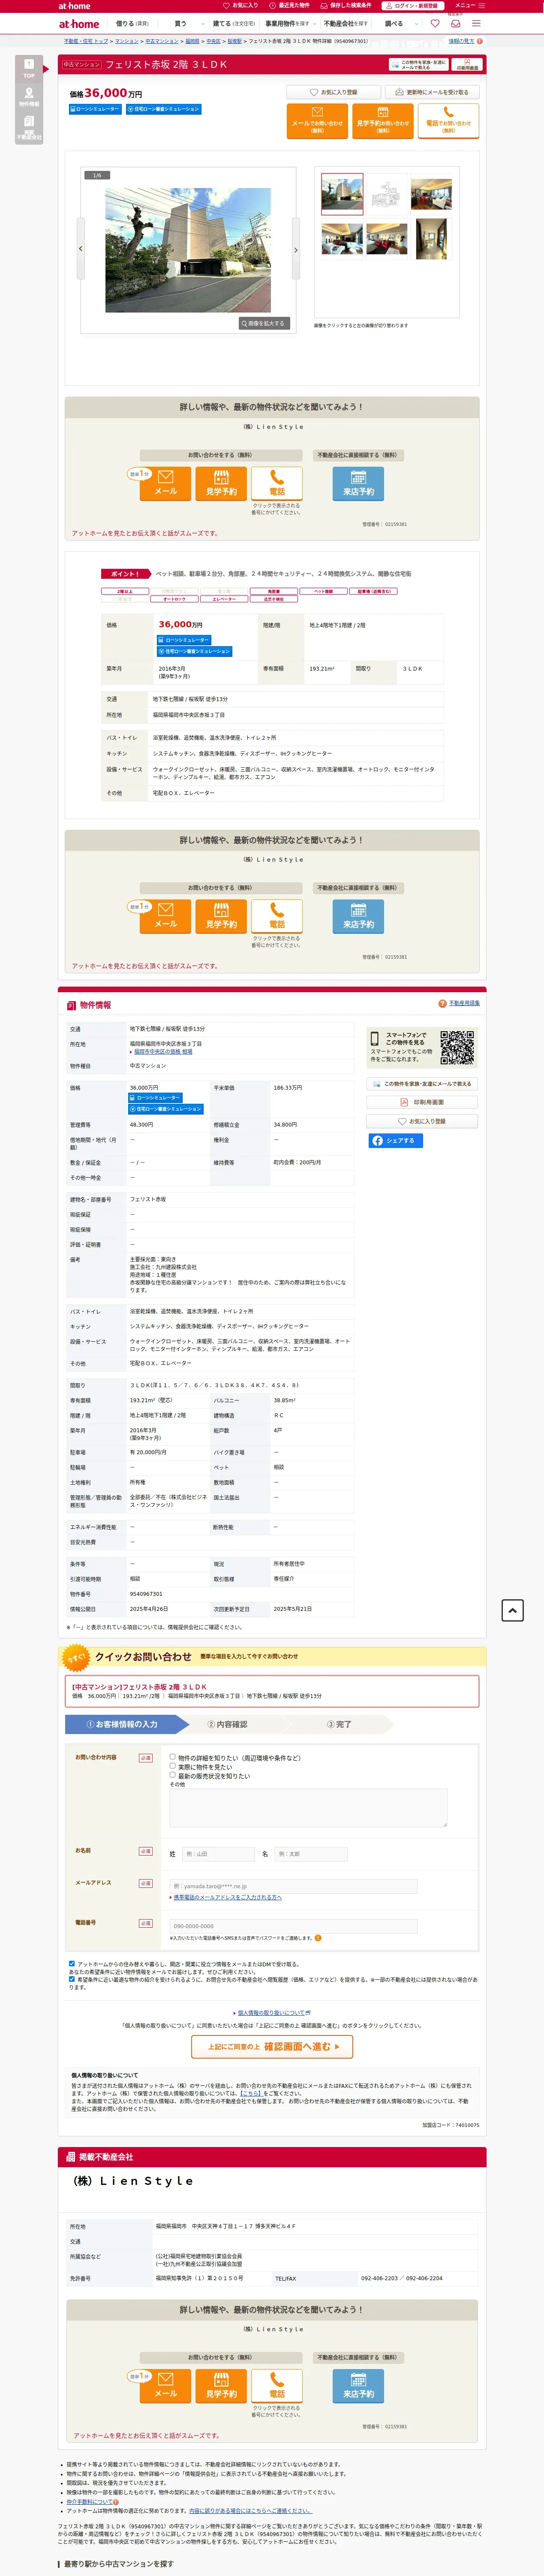Click 確認画面へ進む submit button
The image size is (544, 2576).
(x=273, y=2046)
